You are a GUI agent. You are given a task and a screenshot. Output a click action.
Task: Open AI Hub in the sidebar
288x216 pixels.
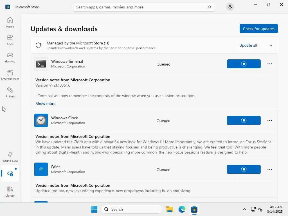pos(10,92)
